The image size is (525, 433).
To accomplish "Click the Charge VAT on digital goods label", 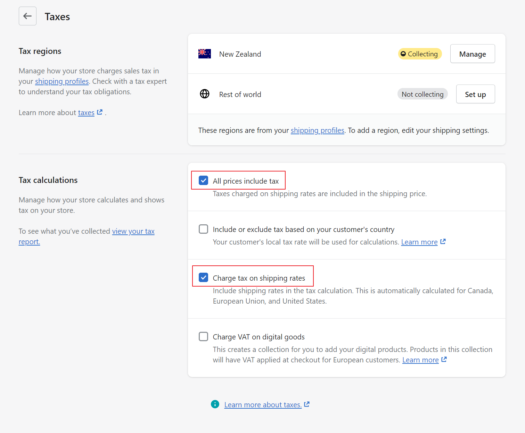I will pos(259,337).
